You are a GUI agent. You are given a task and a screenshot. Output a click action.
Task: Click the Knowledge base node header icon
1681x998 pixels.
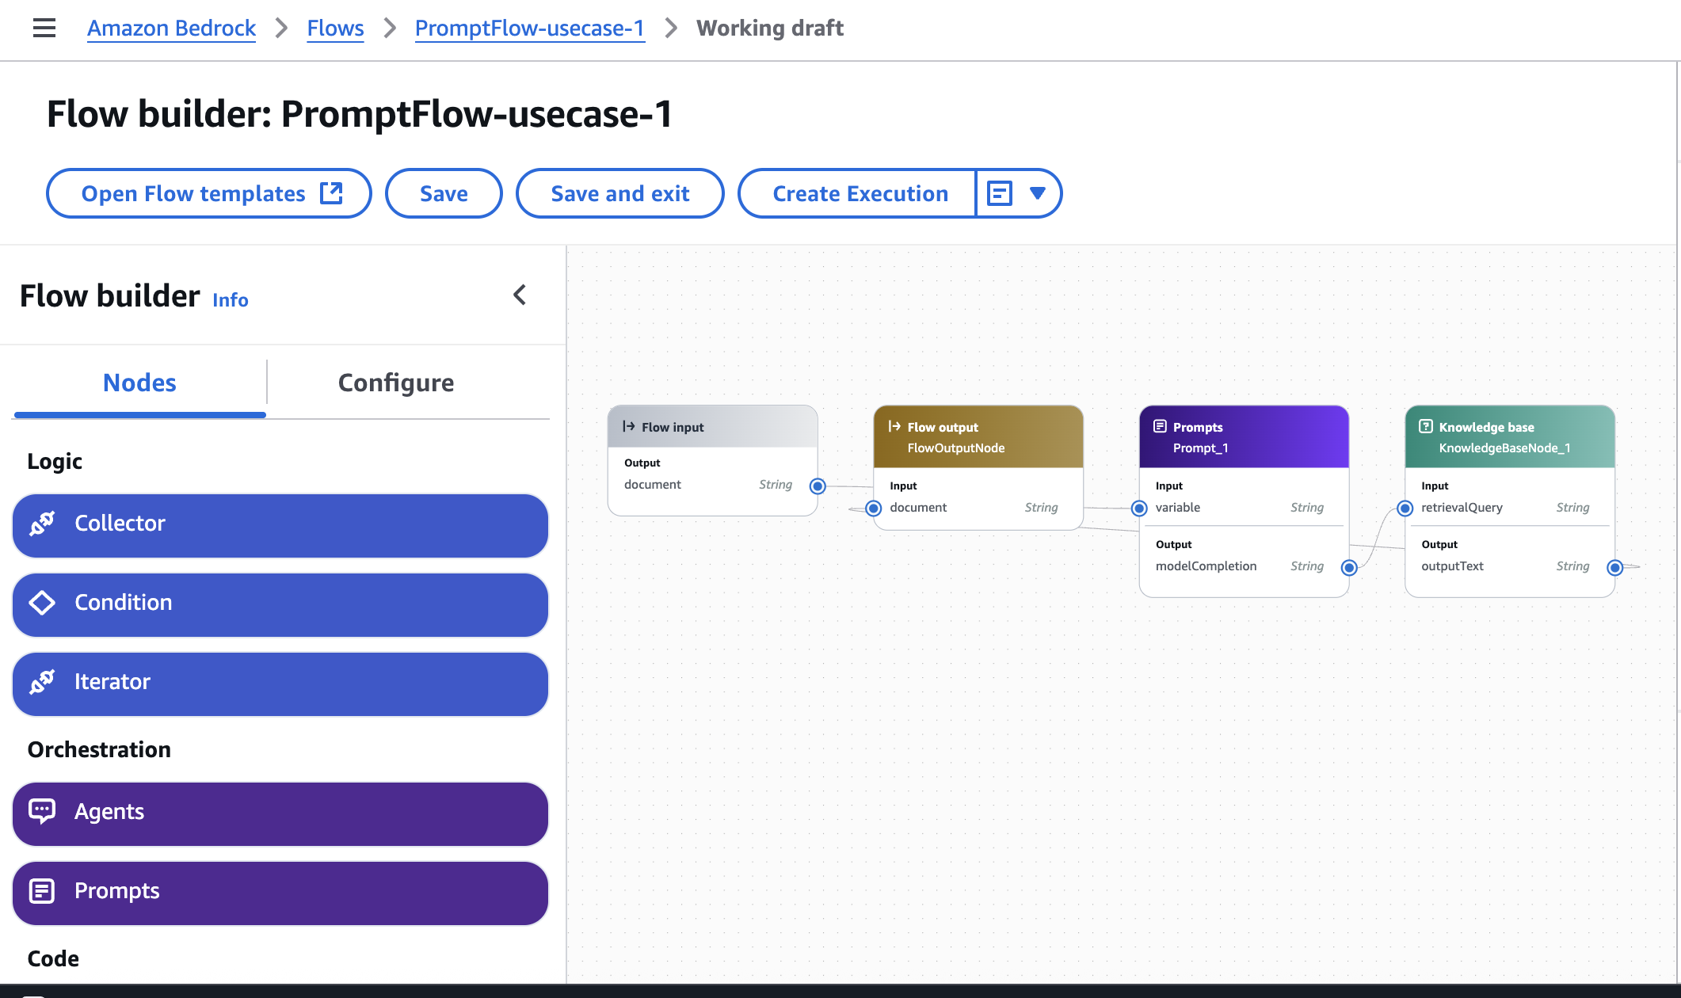[1425, 427]
